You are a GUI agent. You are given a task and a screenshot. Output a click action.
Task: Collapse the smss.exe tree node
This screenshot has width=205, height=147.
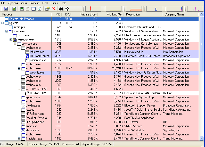[x=6, y=31]
